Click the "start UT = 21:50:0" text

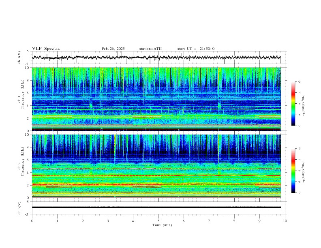click(196, 49)
